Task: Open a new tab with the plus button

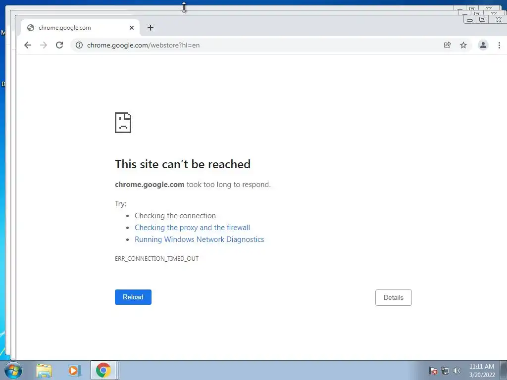Action: pos(151,28)
